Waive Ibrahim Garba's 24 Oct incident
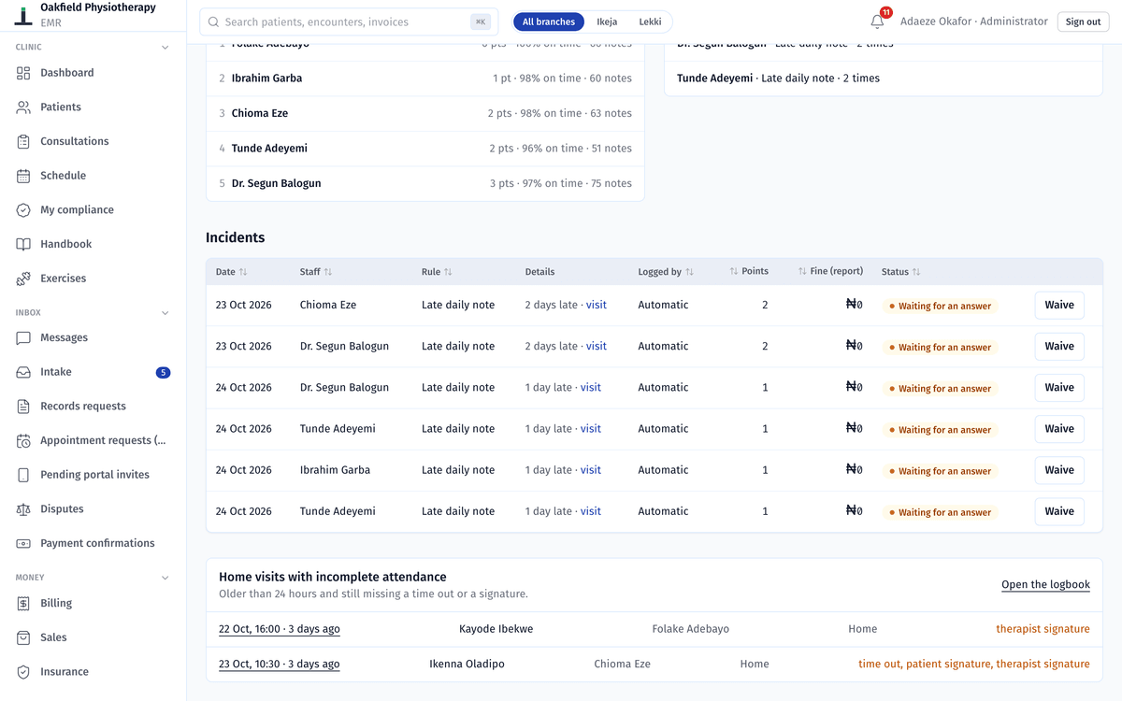The height and width of the screenshot is (701, 1122). click(x=1059, y=470)
